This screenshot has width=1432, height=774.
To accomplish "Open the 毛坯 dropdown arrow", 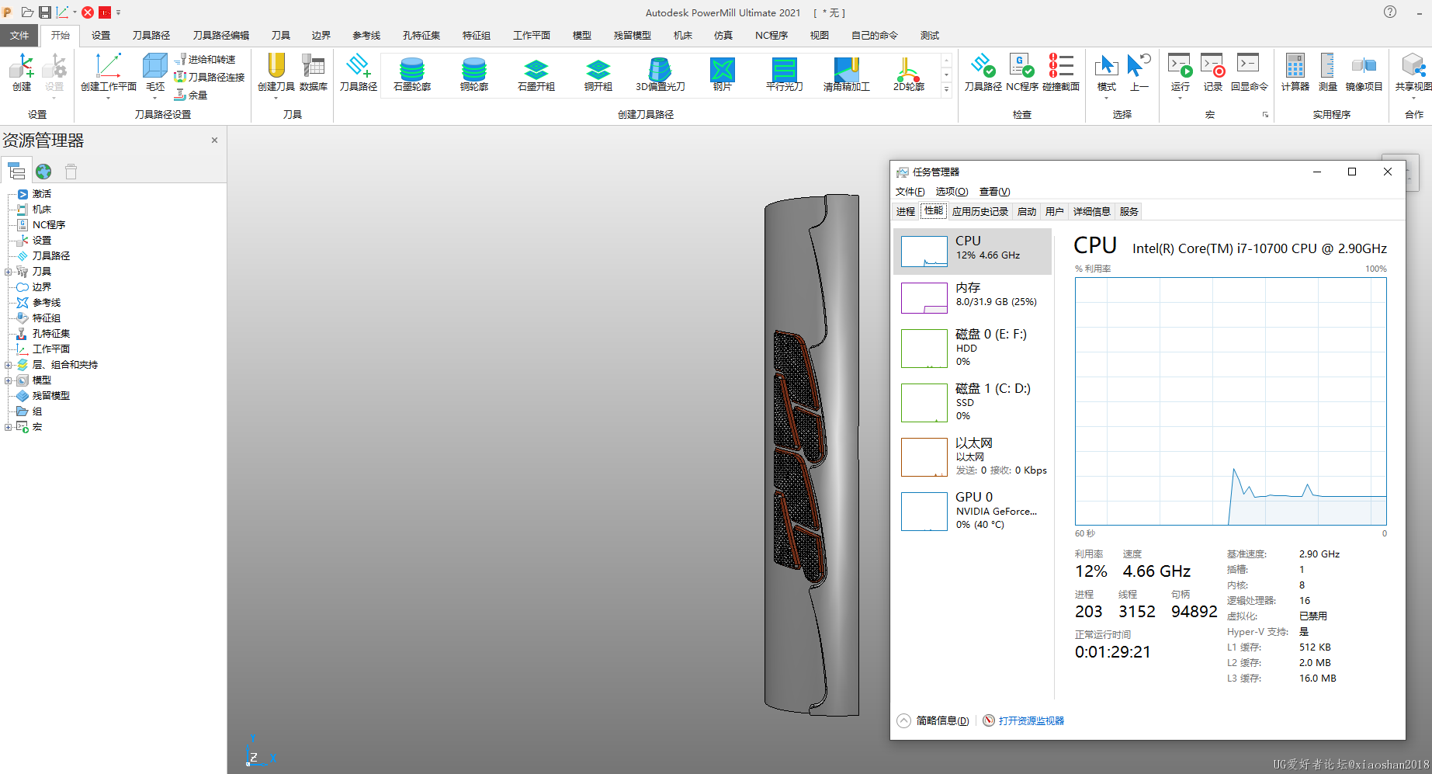I will click(155, 98).
